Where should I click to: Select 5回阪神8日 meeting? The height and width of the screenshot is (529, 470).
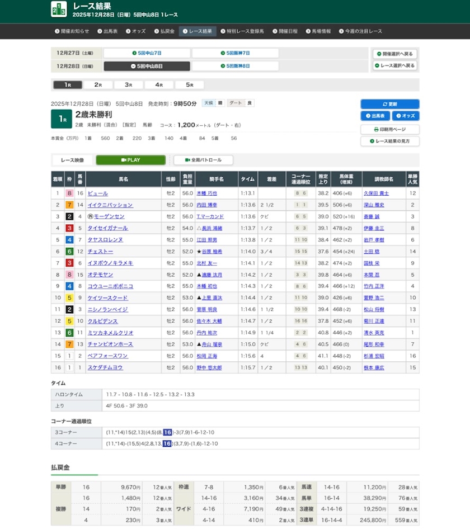tap(236, 66)
